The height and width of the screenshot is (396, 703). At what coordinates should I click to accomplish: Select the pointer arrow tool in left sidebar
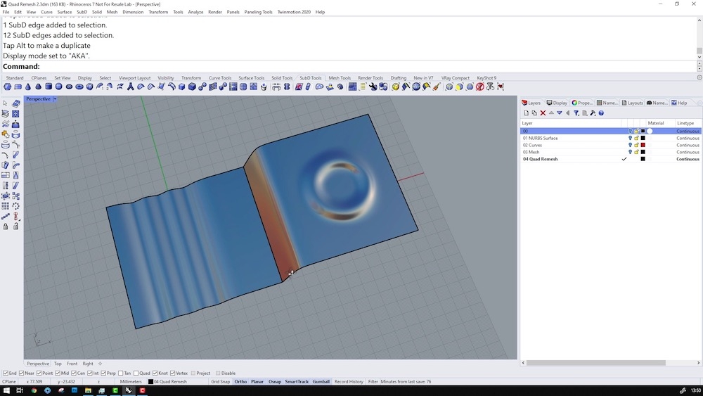[x=6, y=103]
